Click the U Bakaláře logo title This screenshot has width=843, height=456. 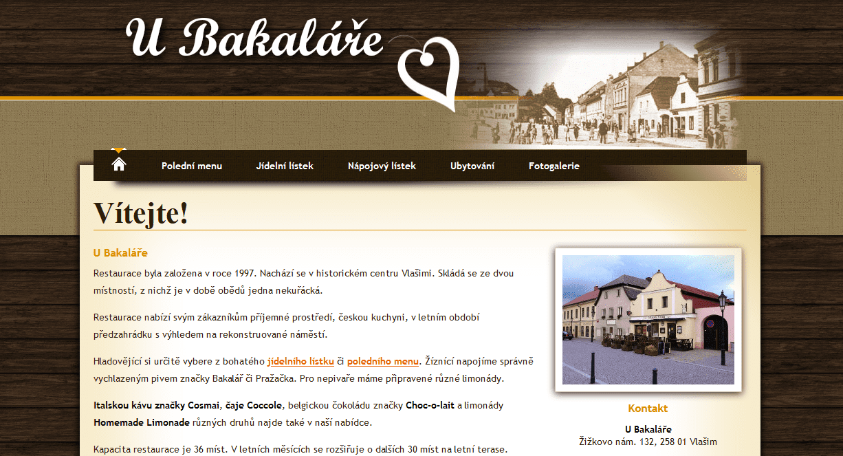tap(254, 37)
